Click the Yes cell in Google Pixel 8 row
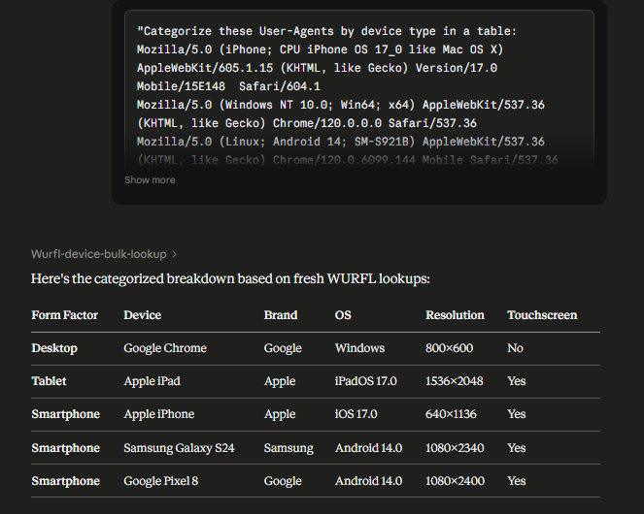The width and height of the screenshot is (644, 514). (x=516, y=481)
